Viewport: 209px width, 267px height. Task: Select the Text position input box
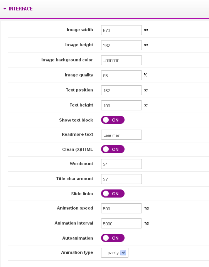[121, 90]
